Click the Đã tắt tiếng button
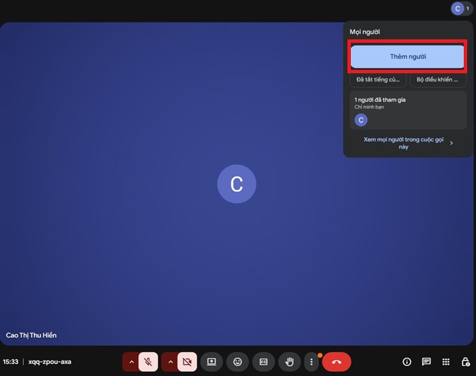476x376 pixels. click(379, 79)
